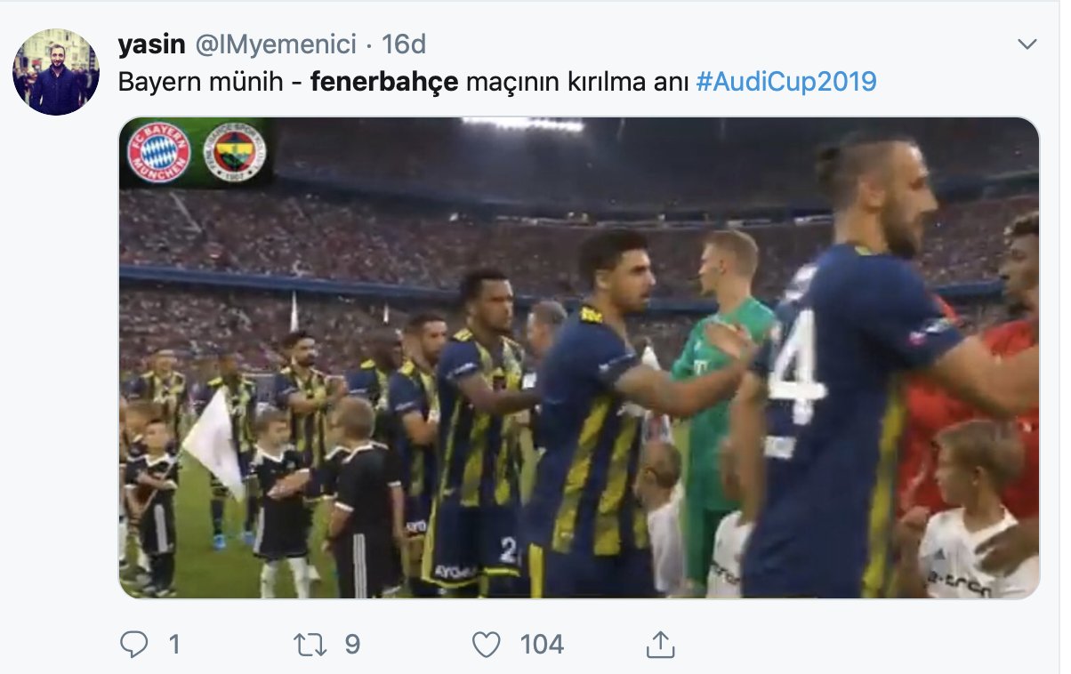Click the phrase 'maçının kırılma anı'

pyautogui.click(x=578, y=82)
